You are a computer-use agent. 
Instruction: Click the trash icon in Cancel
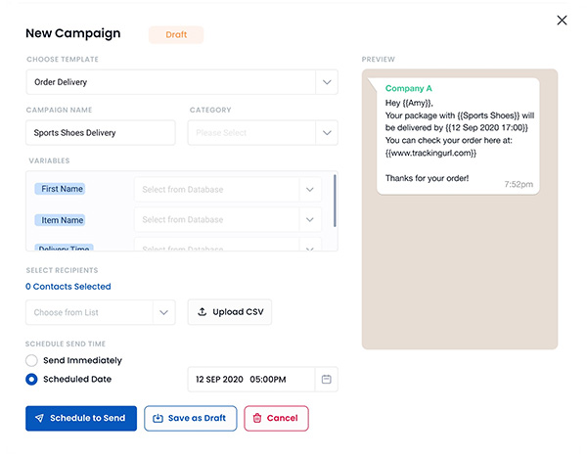[257, 418]
